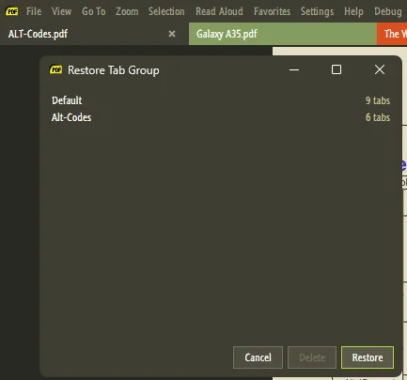Select the Default tab group entry
407x380 pixels.
tap(221, 100)
